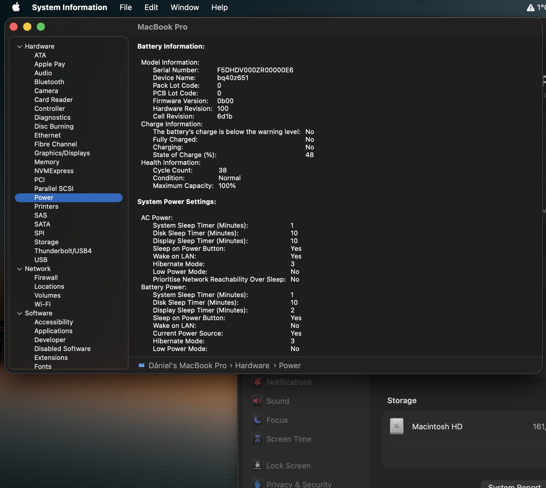Click the Screen Time hourglass icon
Screen dimensions: 546x488
258,439
